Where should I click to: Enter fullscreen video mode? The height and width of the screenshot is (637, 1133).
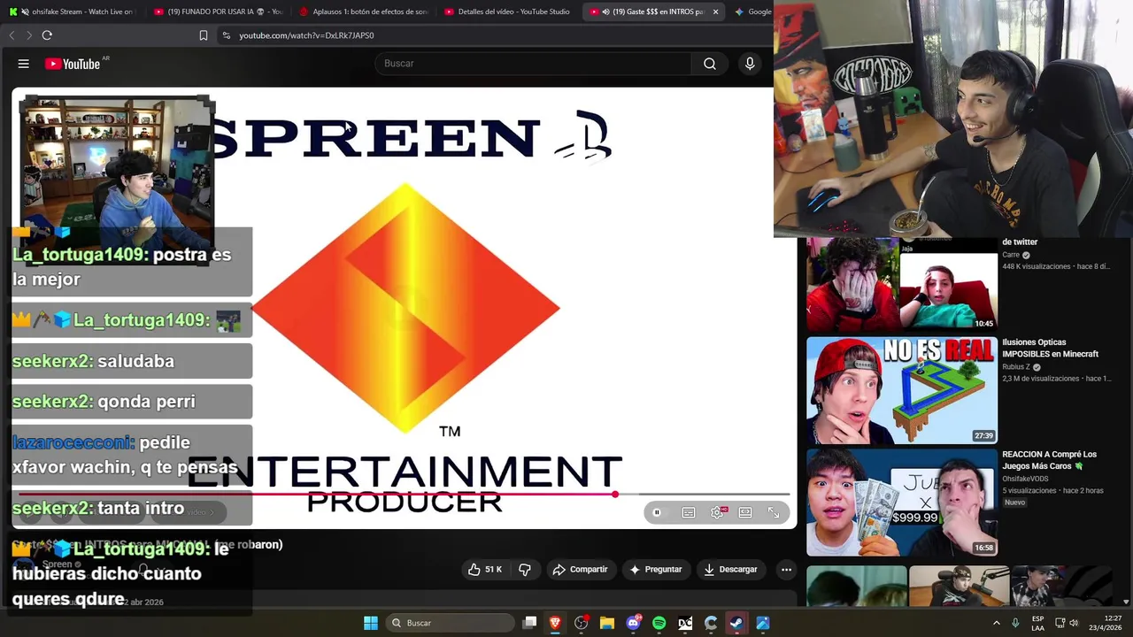(x=774, y=512)
